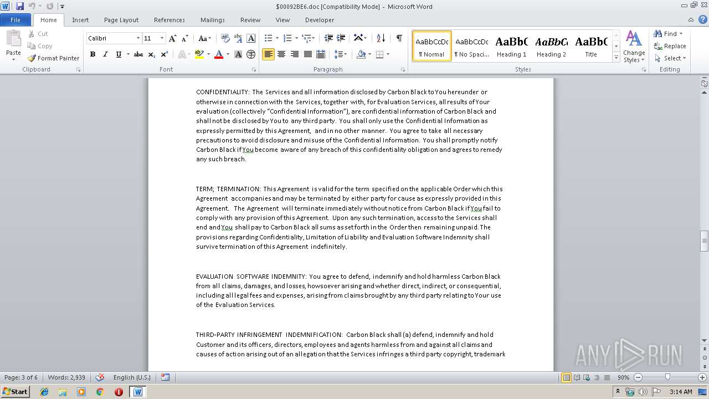Click the Cut scissors button
Viewport: 709px width, 399px height.
[38, 34]
